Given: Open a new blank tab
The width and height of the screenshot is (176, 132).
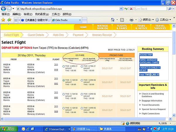Looking at the screenshot, I should pos(84,20).
